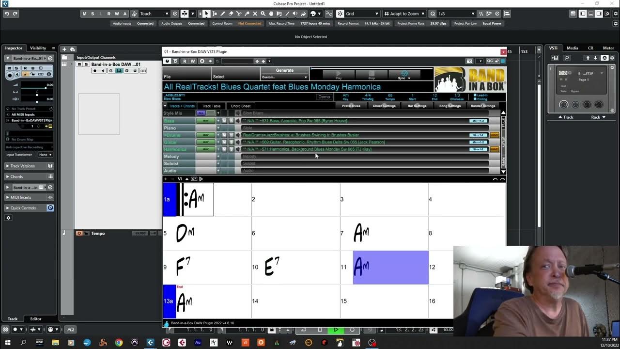
Task: Switch to the Track Table tab
Action: (211, 106)
